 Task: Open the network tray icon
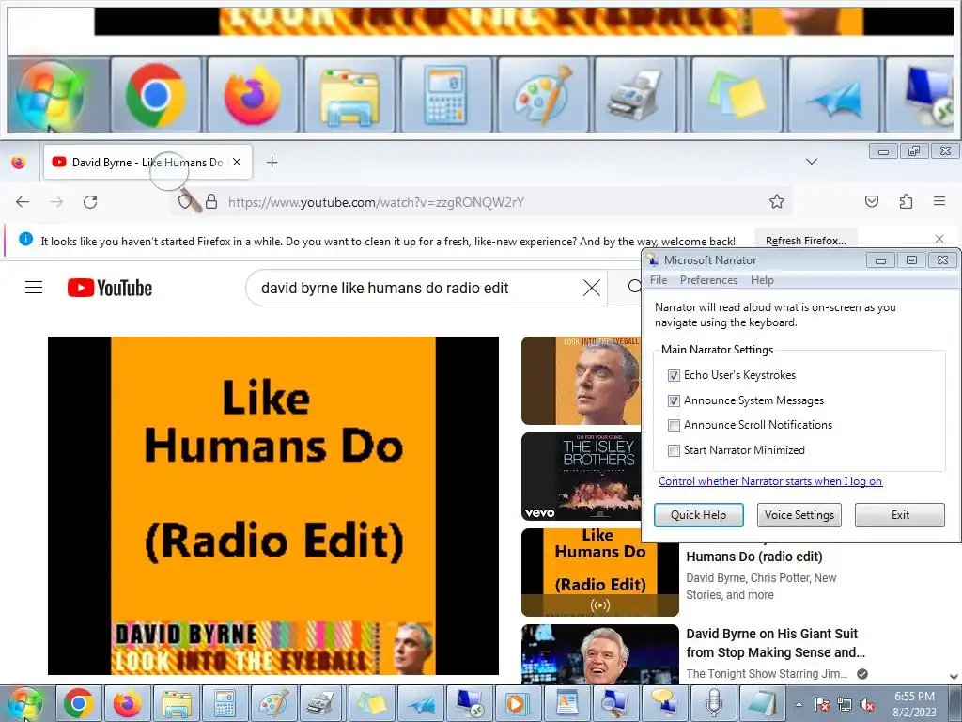coord(845,704)
